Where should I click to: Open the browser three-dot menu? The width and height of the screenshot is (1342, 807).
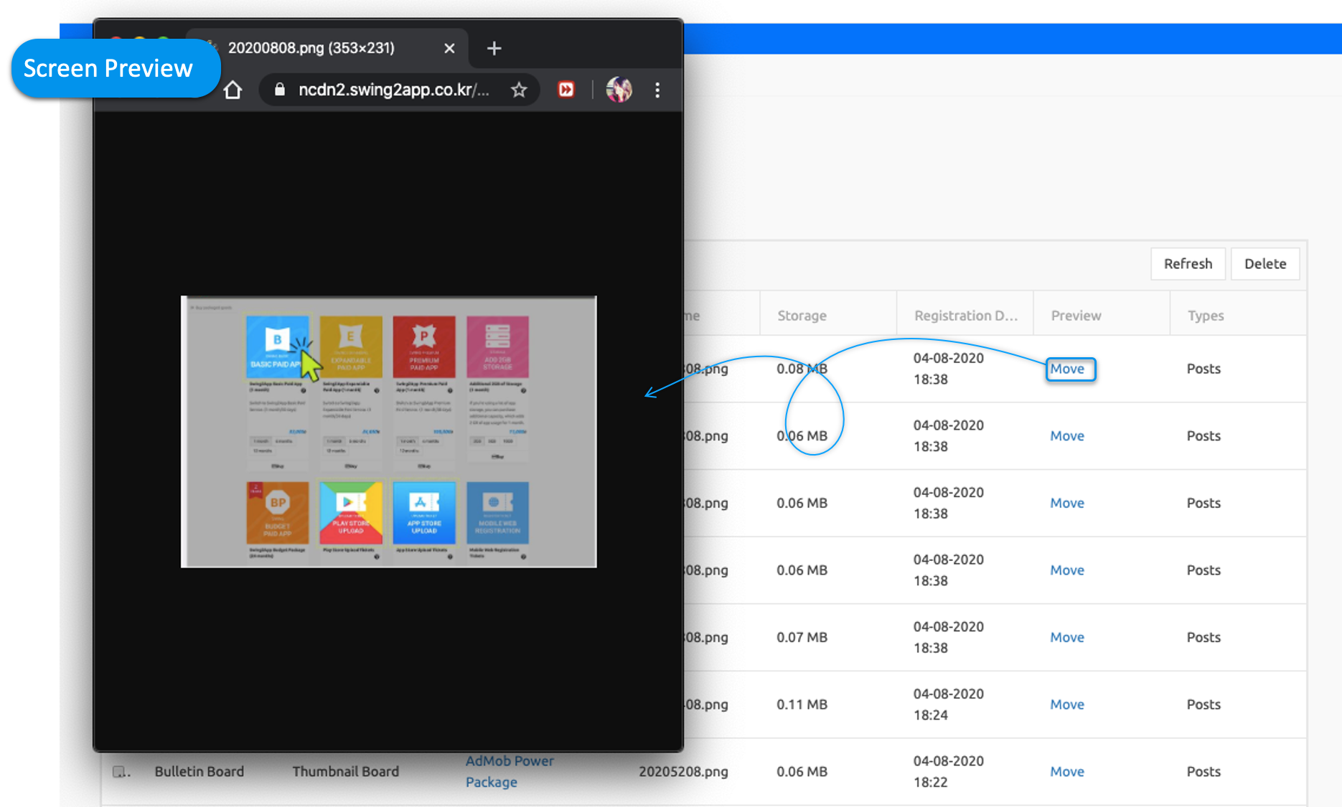[657, 90]
